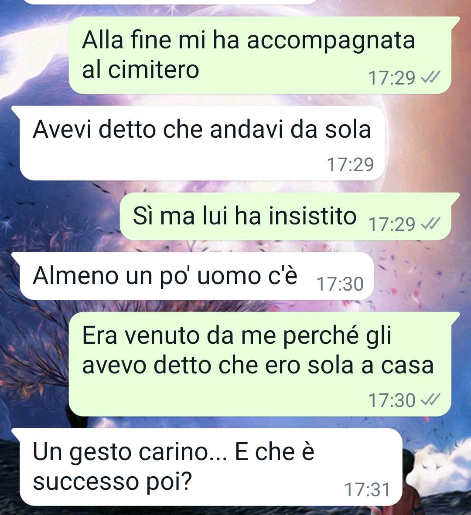Tap the 'Alla fine mi ha accompagnata' message
This screenshot has width=471, height=515.
(x=260, y=55)
